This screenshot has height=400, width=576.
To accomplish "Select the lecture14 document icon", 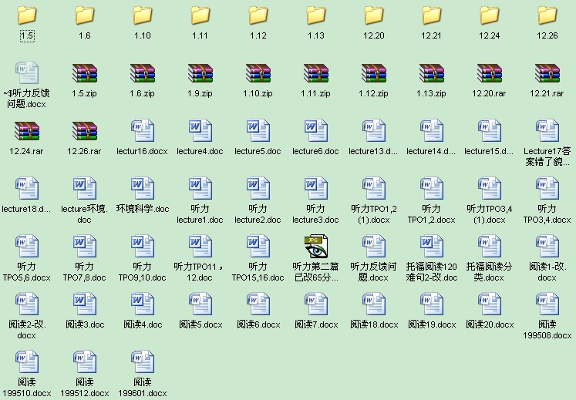I will (432, 130).
